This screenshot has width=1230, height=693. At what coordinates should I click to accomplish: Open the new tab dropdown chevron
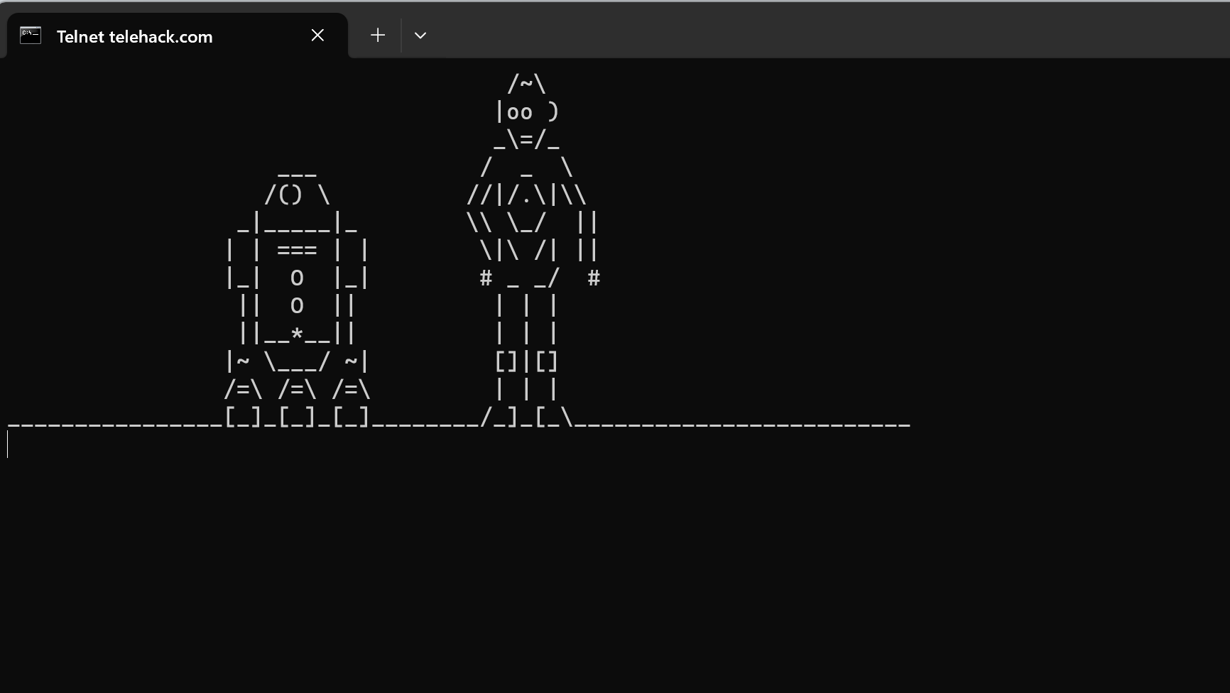coord(420,35)
